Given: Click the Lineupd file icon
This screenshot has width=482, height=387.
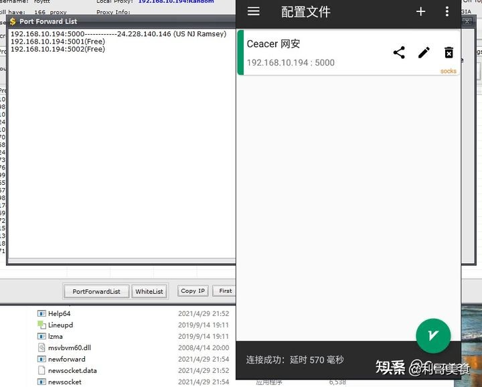Looking at the screenshot, I should [42, 325].
